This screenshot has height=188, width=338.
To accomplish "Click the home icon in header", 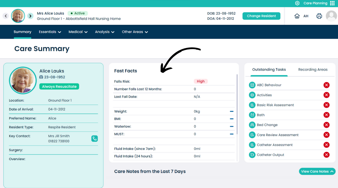I will tap(297, 16).
